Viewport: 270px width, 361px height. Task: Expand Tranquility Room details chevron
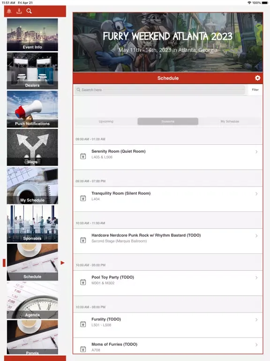[256, 194]
